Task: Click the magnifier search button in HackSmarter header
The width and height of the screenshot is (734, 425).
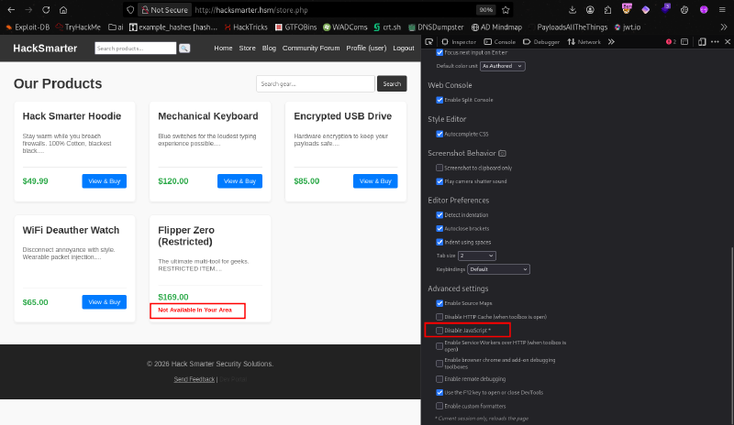Action: 184,49
